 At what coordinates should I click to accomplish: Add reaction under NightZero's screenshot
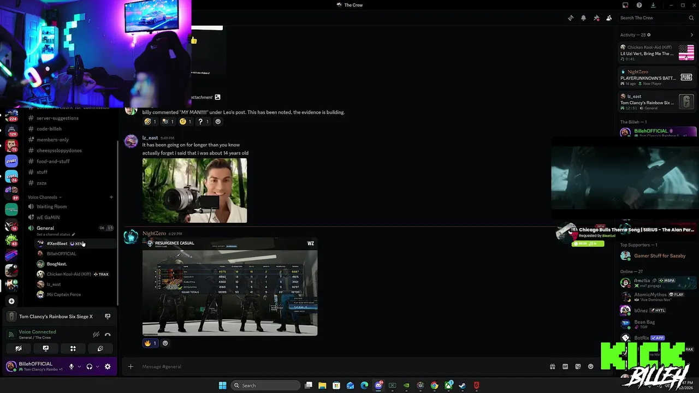(x=165, y=343)
